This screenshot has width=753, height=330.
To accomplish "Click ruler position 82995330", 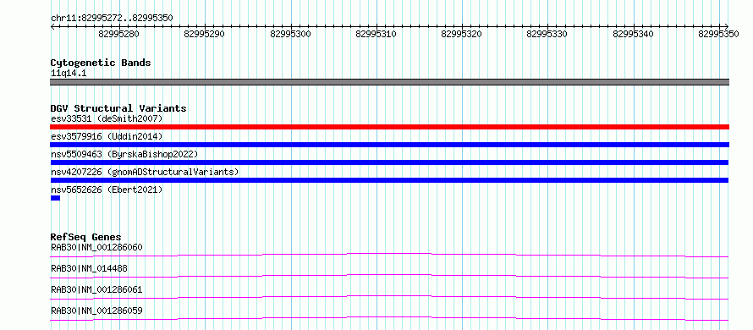I will pos(547,34).
